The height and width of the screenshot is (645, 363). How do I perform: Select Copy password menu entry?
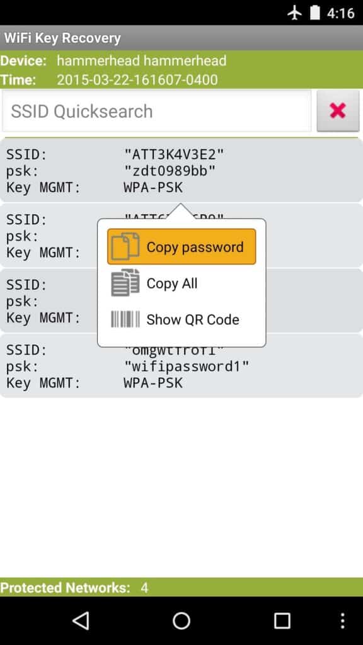[x=181, y=246]
